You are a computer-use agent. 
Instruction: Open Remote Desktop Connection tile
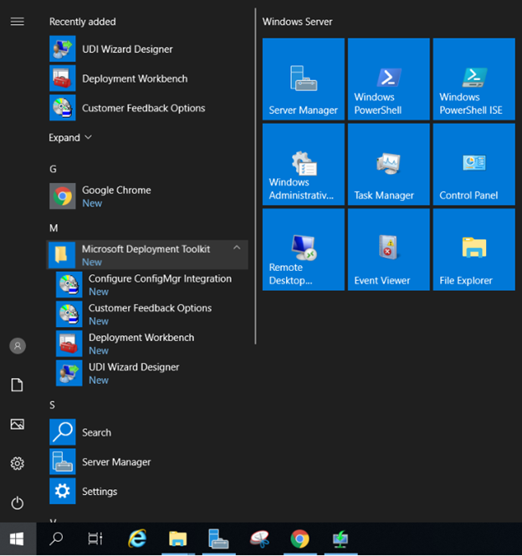(x=304, y=250)
